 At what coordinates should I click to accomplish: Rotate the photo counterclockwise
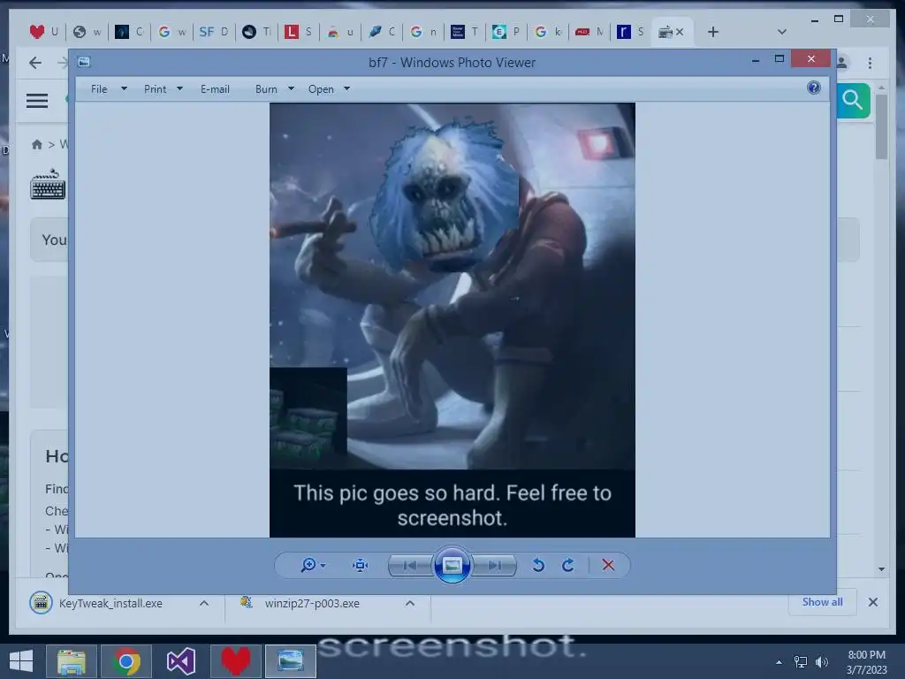click(x=538, y=565)
